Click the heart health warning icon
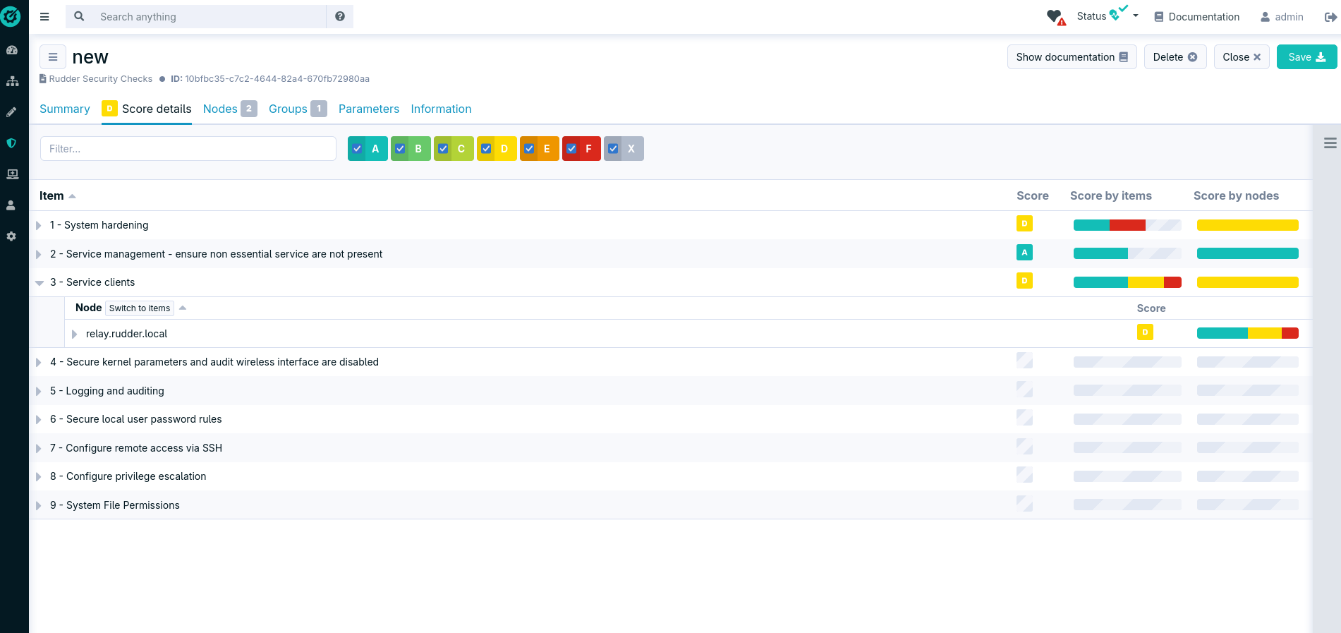Viewport: 1341px width, 633px height. pyautogui.click(x=1055, y=17)
